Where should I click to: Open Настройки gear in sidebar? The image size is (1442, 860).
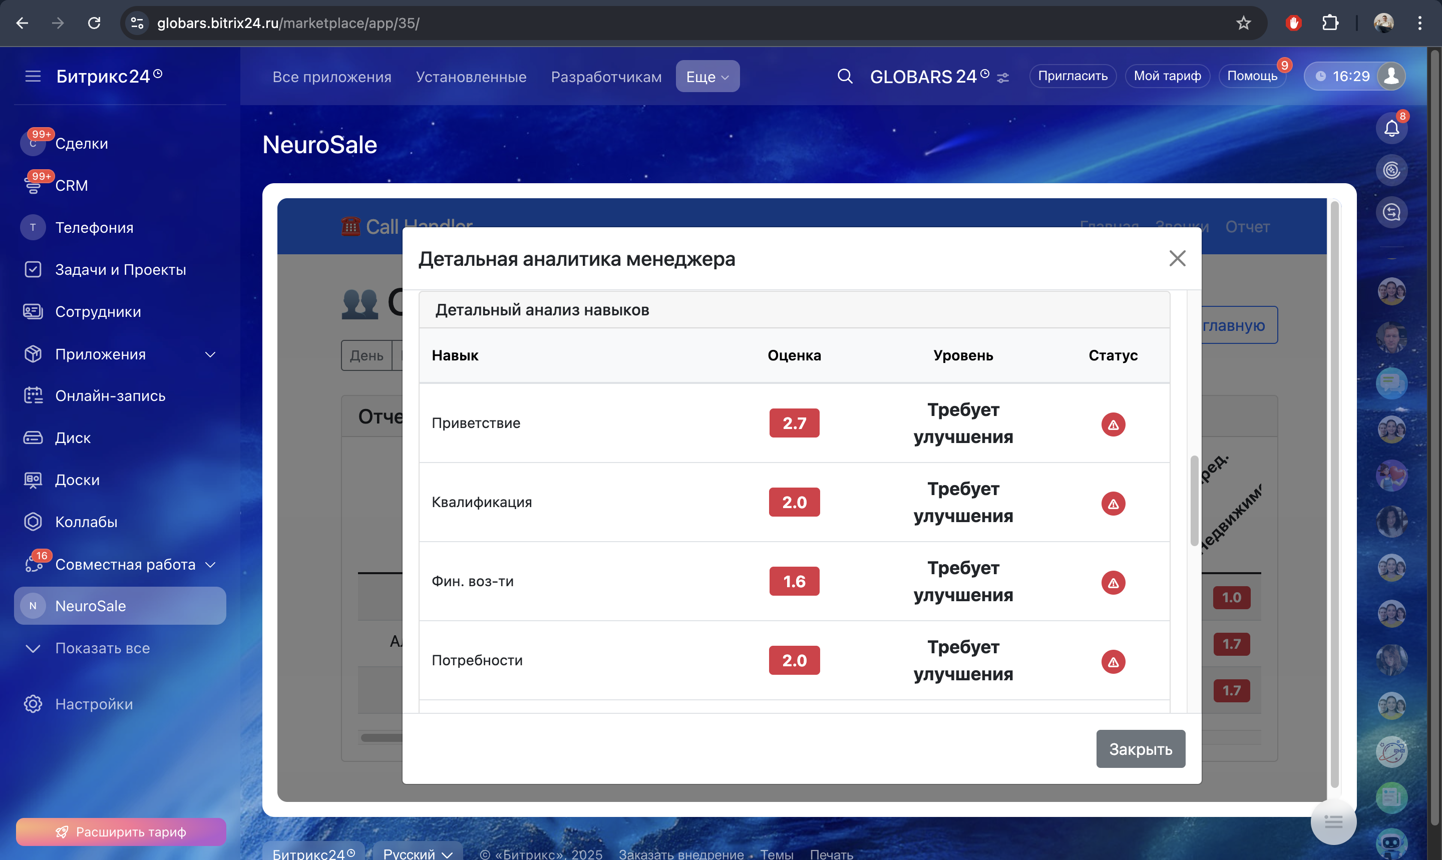coord(33,703)
